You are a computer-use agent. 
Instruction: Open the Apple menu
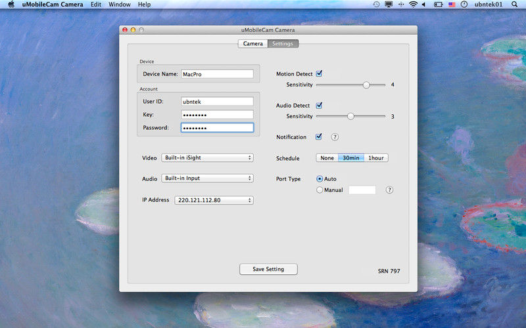pos(11,5)
